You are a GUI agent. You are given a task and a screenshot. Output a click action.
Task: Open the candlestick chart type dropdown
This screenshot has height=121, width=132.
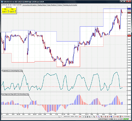tap(80, 116)
